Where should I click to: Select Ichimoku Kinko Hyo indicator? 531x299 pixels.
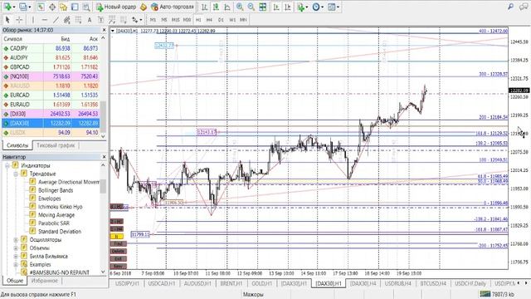click(60, 207)
